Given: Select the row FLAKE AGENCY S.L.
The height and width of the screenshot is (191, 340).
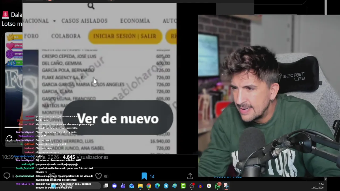Looking at the screenshot, I should [x=106, y=77].
